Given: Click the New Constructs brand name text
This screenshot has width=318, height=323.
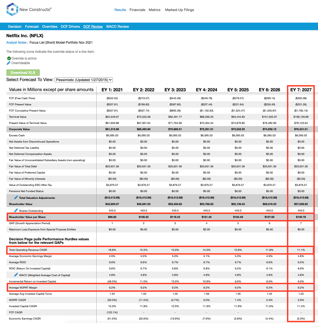Looking at the screenshot, I should pos(36,9).
